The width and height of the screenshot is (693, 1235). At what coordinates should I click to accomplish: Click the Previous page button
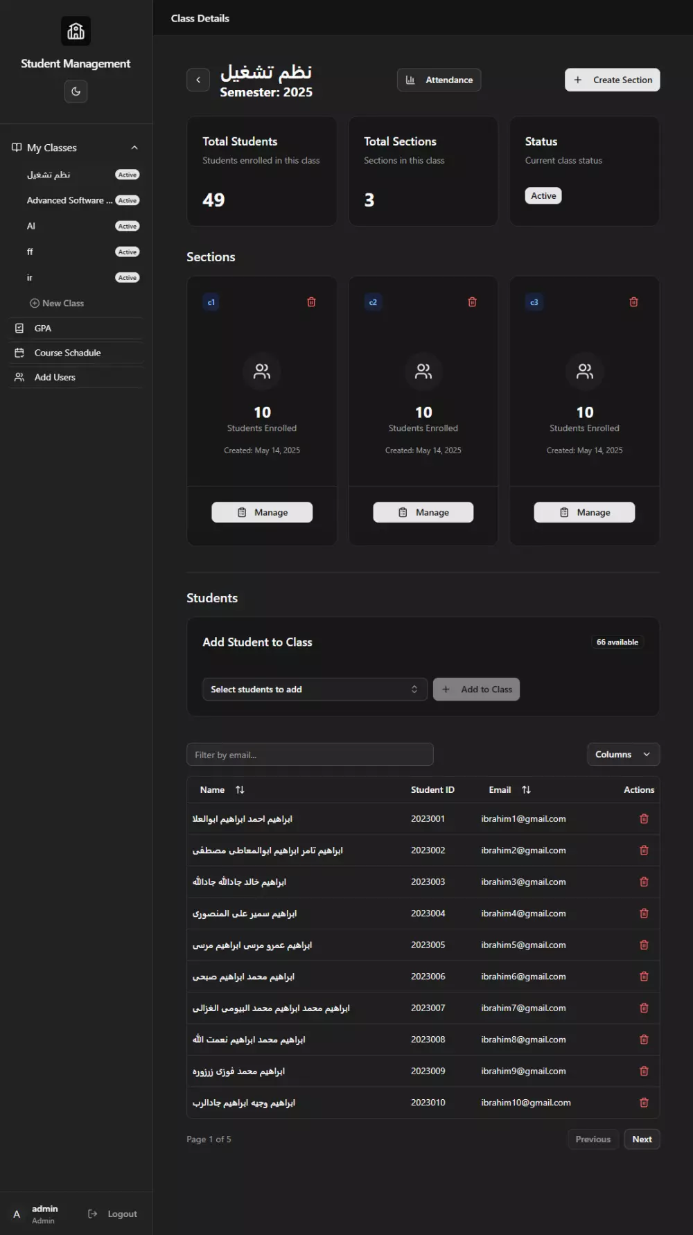point(593,1139)
